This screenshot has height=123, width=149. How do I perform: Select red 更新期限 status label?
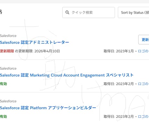(x=7, y=51)
